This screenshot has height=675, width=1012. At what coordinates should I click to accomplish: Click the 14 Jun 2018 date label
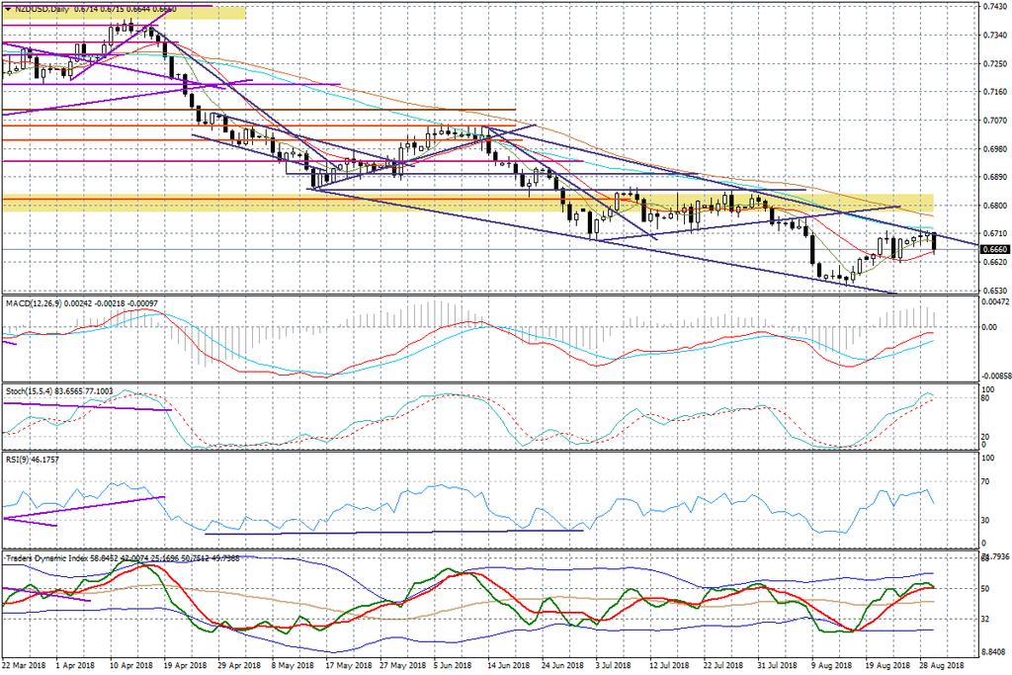pos(509,665)
